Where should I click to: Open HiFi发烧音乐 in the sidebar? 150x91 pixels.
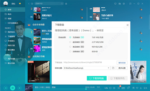tap(11, 23)
